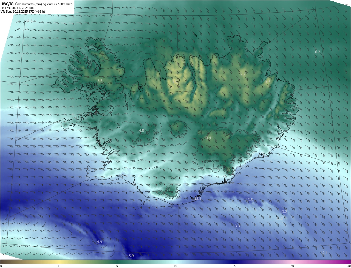This screenshot has height=268, width=351.
Task: Click the 0 label on the color scale
Action: click(1, 266)
